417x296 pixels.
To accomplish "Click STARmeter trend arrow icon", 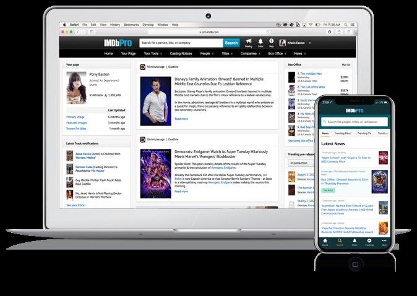I will (106, 95).
